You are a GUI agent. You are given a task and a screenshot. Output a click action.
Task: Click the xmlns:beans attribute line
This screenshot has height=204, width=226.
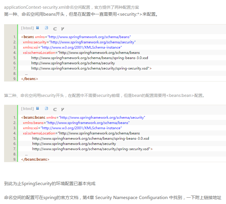[x=76, y=123]
